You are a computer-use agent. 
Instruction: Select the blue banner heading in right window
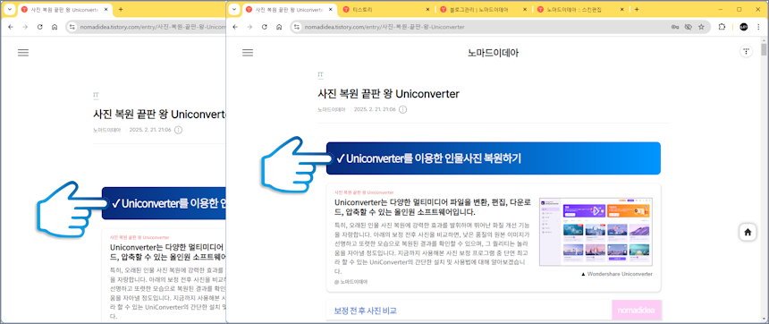click(494, 158)
